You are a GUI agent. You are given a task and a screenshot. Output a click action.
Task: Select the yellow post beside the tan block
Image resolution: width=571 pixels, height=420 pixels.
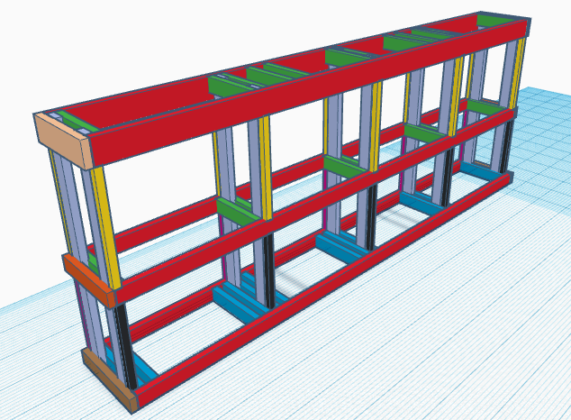point(106,228)
